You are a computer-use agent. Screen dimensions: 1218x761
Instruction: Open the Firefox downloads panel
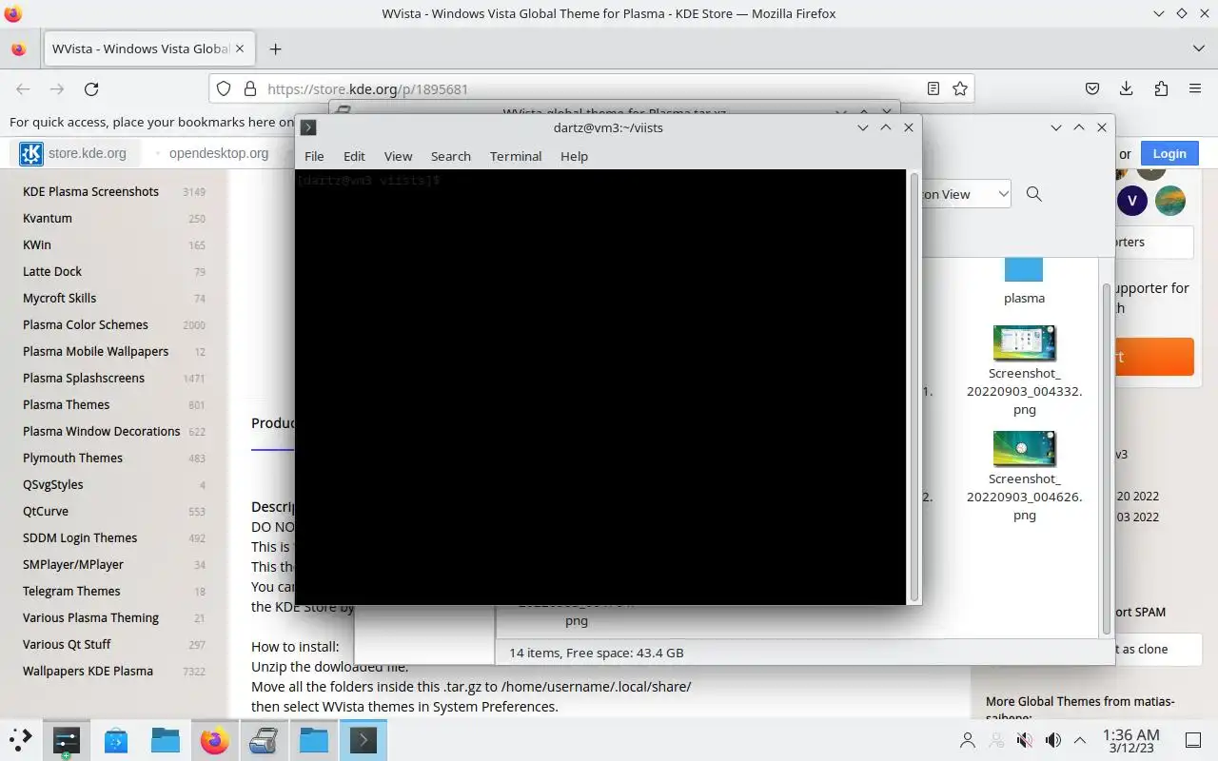coord(1127,88)
